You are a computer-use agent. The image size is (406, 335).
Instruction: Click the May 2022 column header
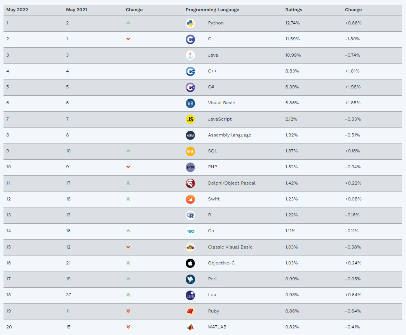pyautogui.click(x=17, y=10)
